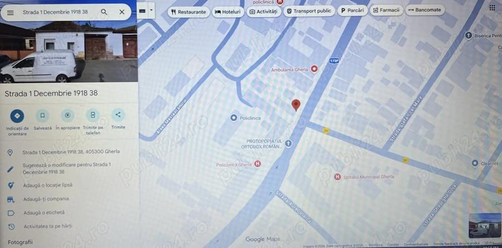This screenshot has width=502, height=248.
Task: Click the search magnifier icon
Action: 104,12
